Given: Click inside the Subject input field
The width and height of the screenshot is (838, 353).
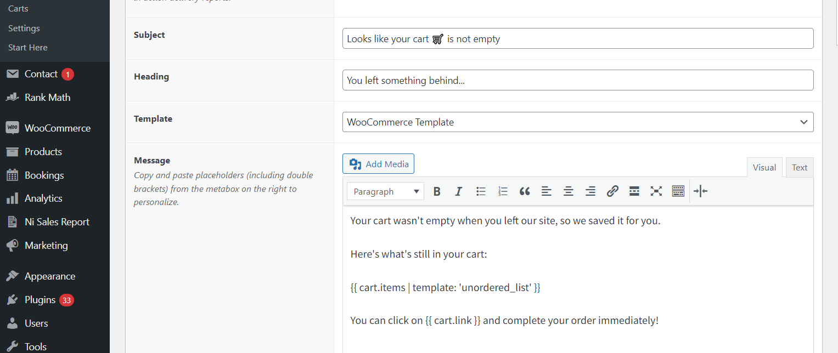Looking at the screenshot, I should (x=577, y=38).
